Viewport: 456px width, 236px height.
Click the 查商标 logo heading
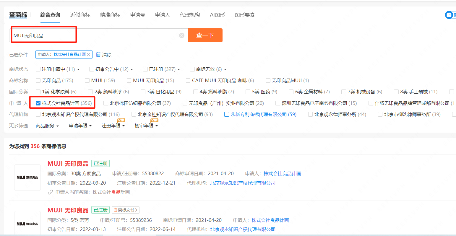click(18, 15)
